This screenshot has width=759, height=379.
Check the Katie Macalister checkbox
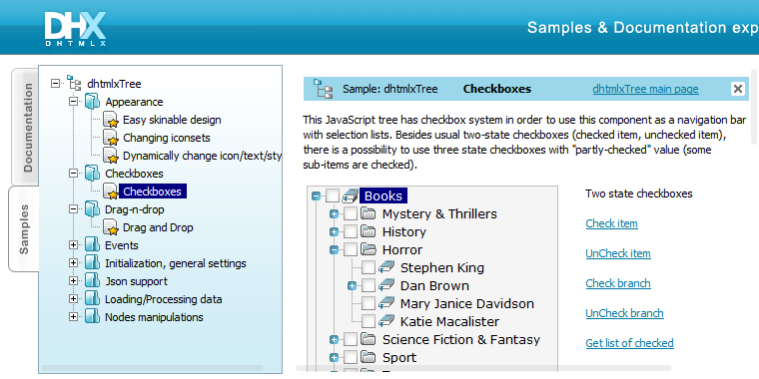point(369,321)
